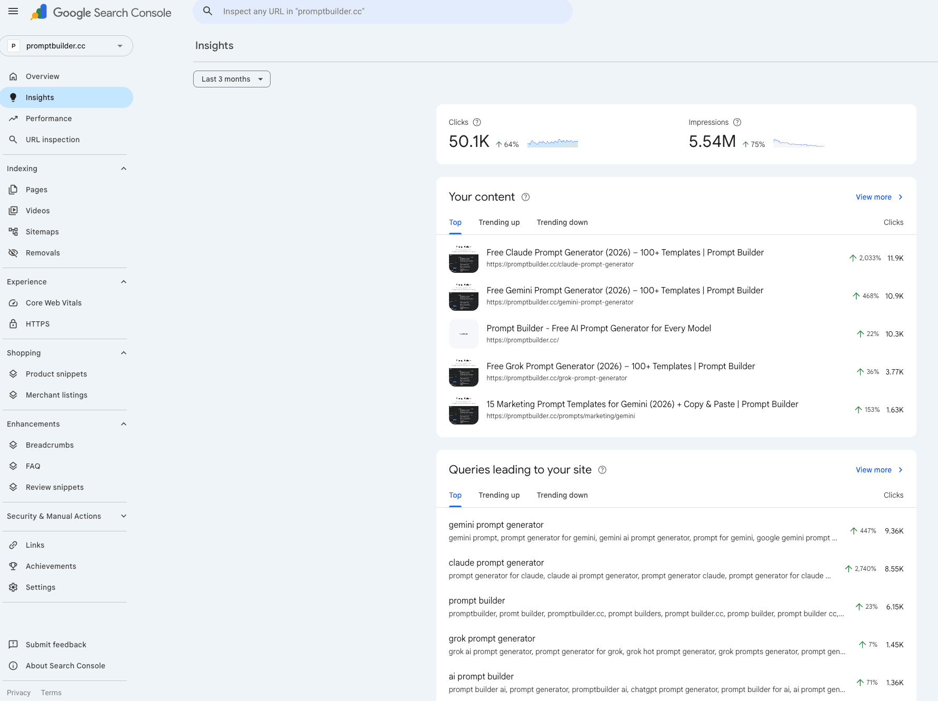This screenshot has width=938, height=701.
Task: Click the search magnifier icon in URL bar
Action: pos(208,11)
